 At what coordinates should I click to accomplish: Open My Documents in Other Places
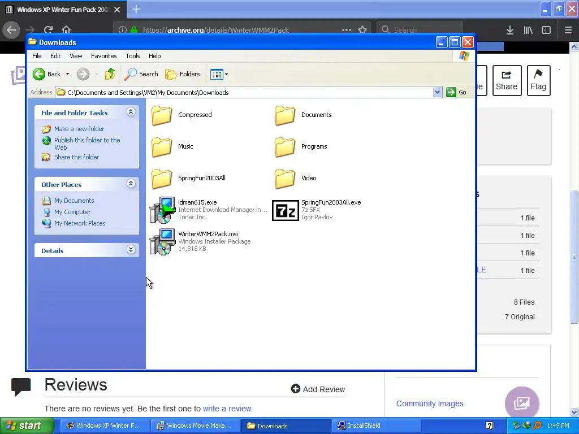pyautogui.click(x=74, y=201)
